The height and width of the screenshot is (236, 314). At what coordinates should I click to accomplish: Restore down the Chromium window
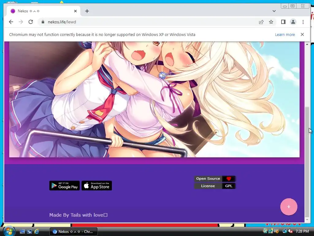[293, 6]
